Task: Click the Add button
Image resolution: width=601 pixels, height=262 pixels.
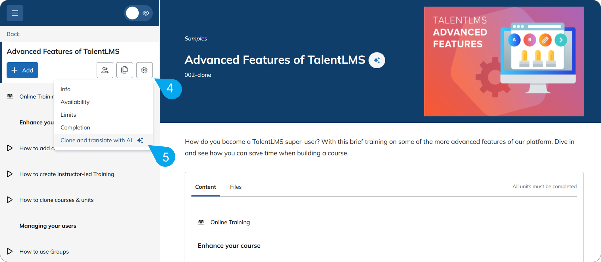Action: click(22, 70)
